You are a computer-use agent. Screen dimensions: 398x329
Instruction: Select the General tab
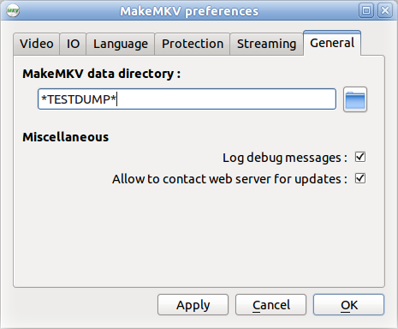point(332,43)
